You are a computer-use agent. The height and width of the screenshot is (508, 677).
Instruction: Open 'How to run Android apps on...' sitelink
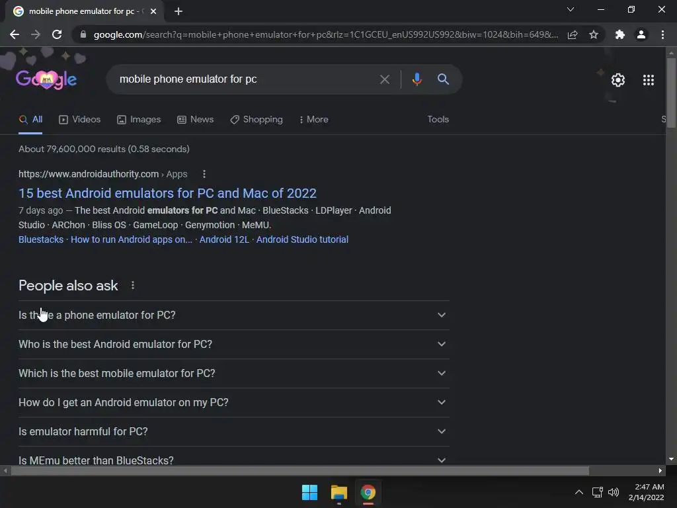[x=132, y=239]
